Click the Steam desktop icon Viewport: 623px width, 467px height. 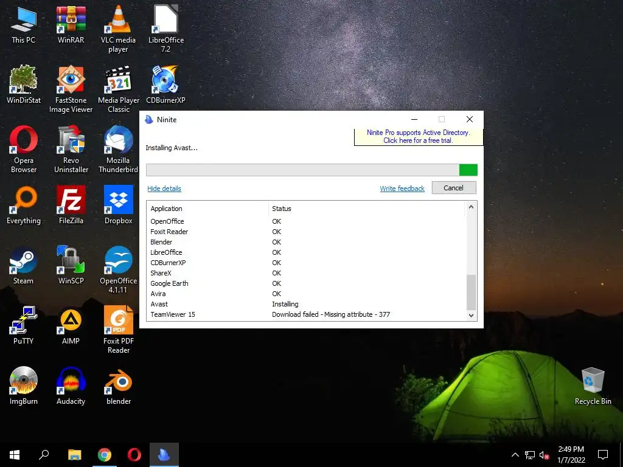point(24,266)
